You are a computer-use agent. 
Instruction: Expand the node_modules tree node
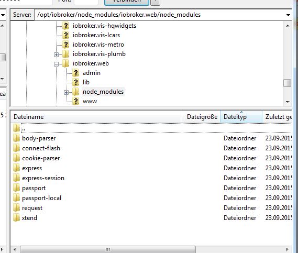[x=66, y=93]
